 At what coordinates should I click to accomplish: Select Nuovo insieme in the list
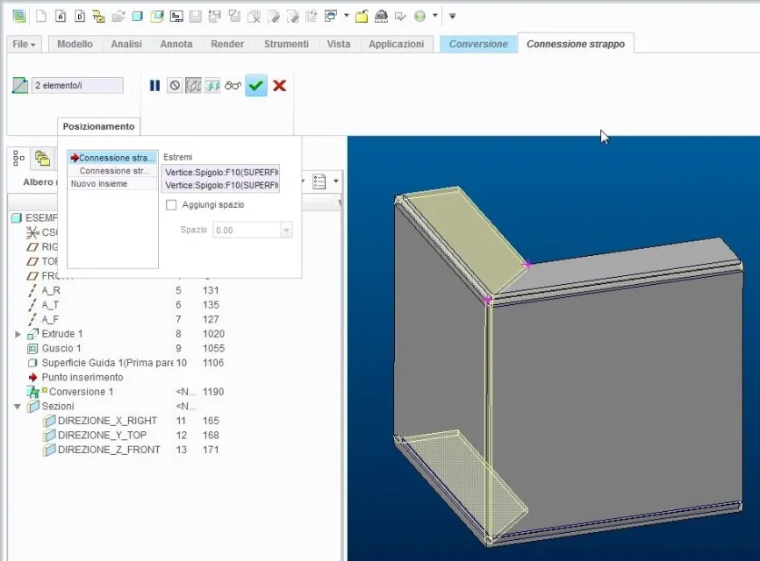99,184
